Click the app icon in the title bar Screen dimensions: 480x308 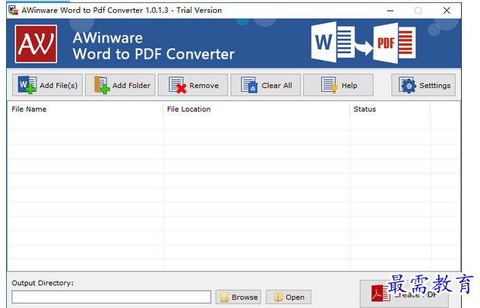click(13, 10)
